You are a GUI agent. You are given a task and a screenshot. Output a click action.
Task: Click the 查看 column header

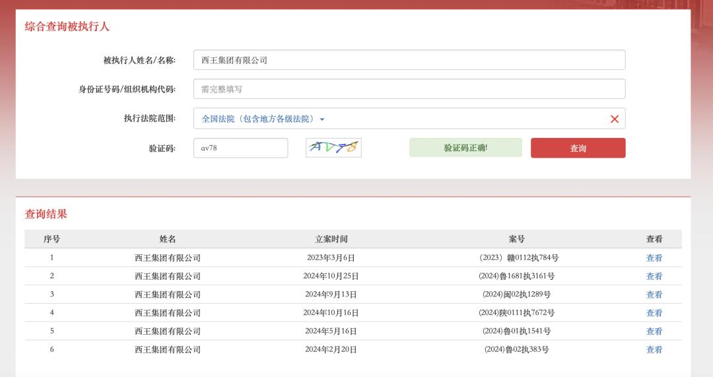coord(654,239)
